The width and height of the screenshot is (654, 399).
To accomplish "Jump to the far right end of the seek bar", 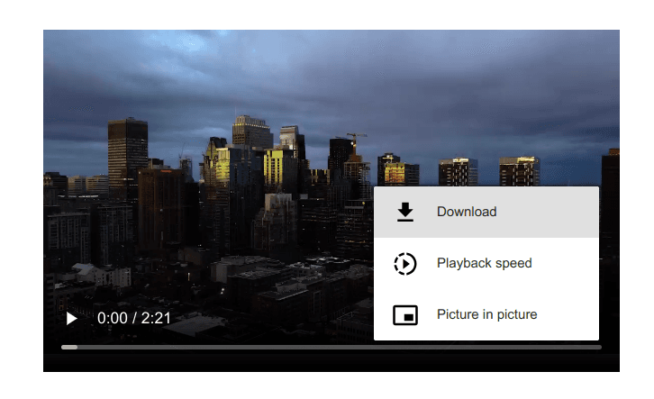I will coord(599,347).
